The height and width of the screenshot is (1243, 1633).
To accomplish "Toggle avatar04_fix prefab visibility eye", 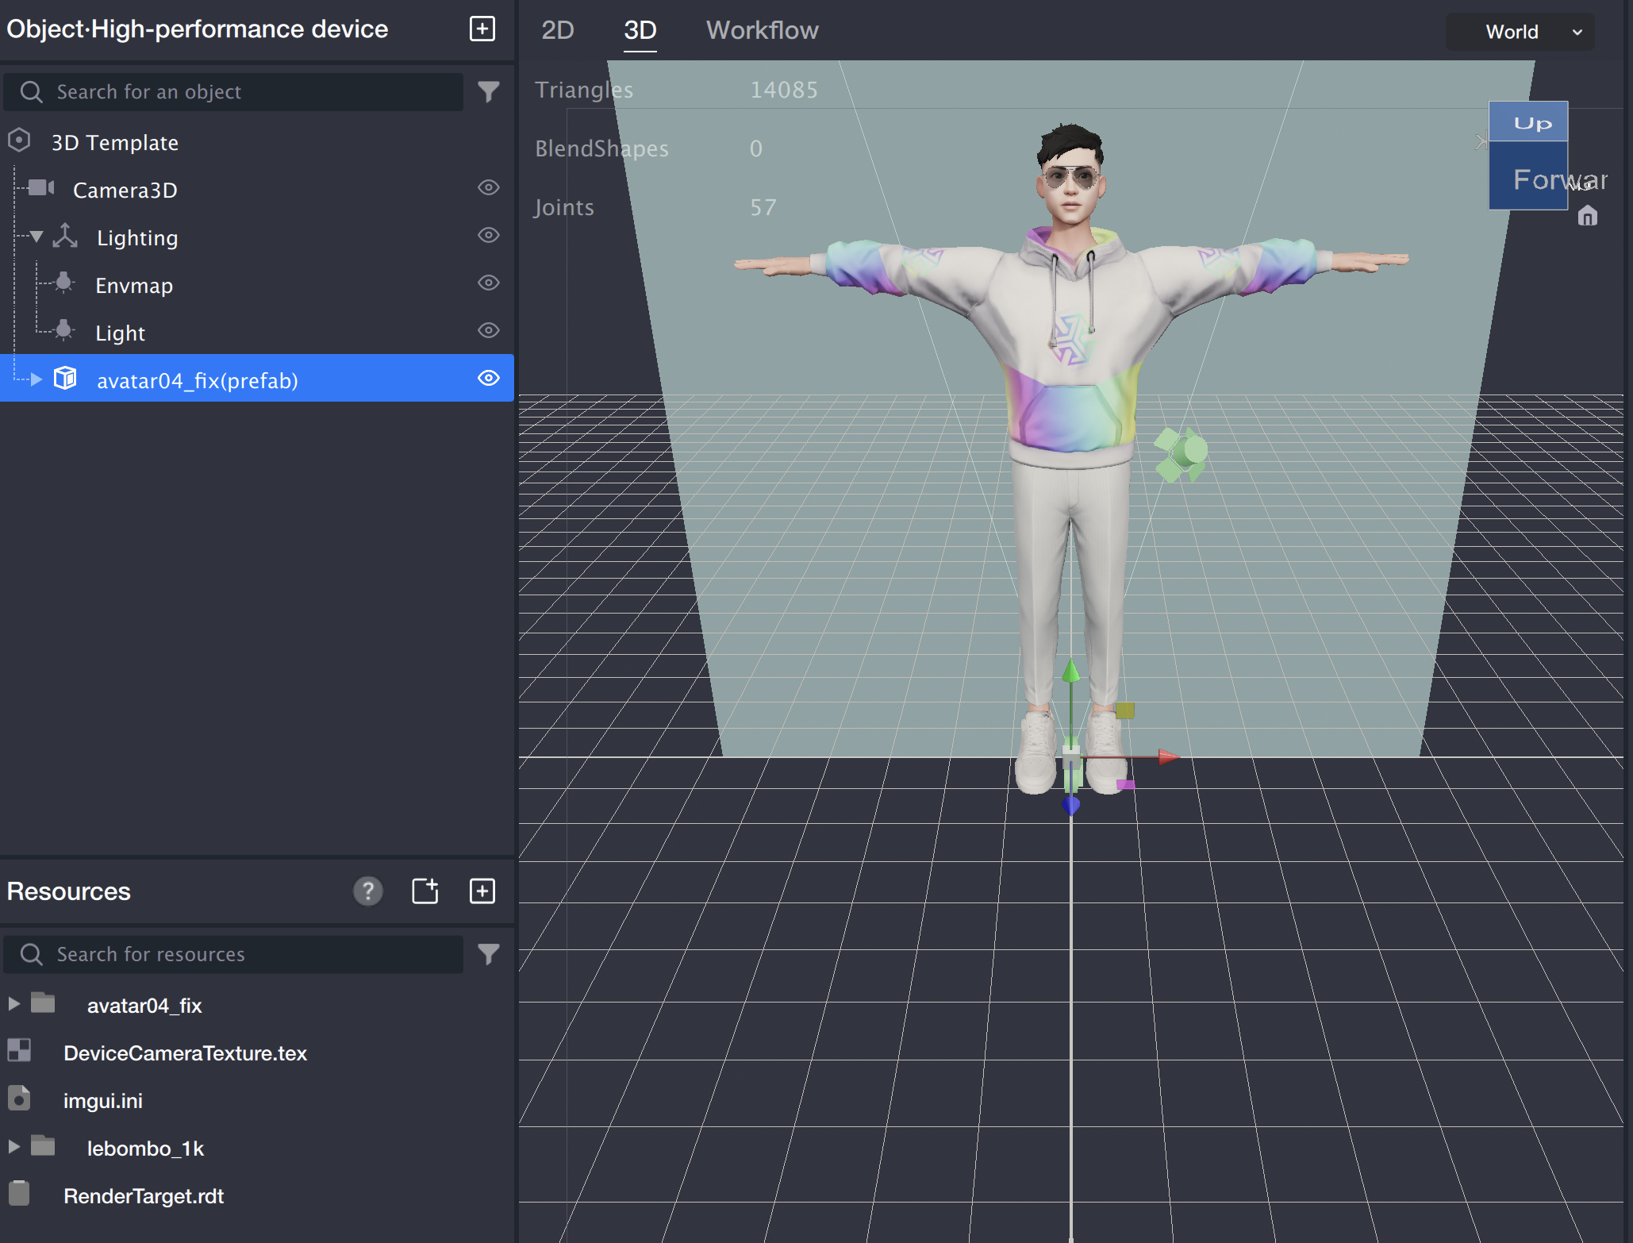I will click(x=489, y=378).
